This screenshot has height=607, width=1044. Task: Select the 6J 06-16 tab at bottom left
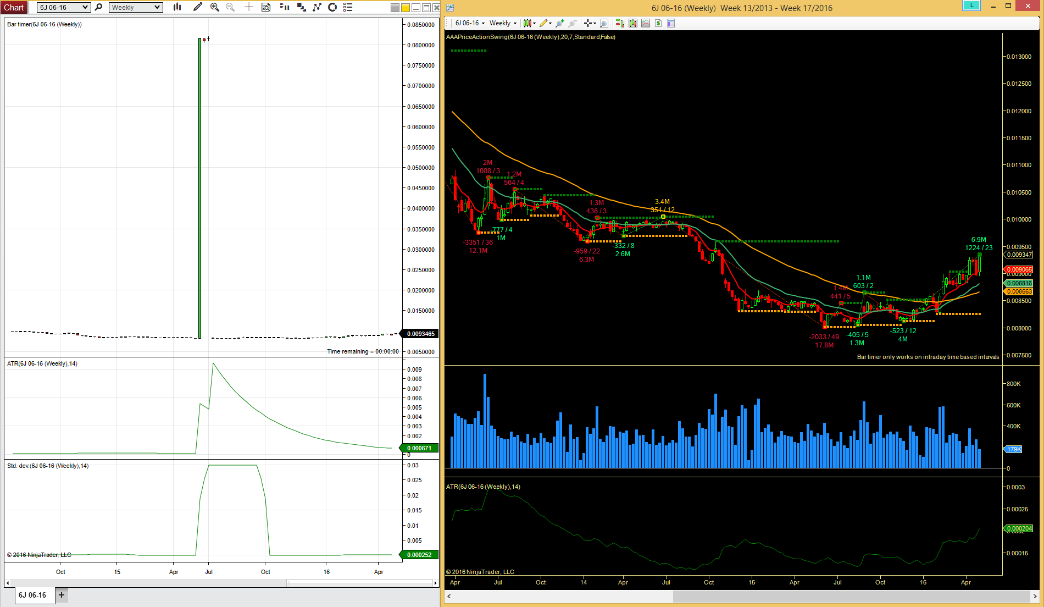point(32,595)
